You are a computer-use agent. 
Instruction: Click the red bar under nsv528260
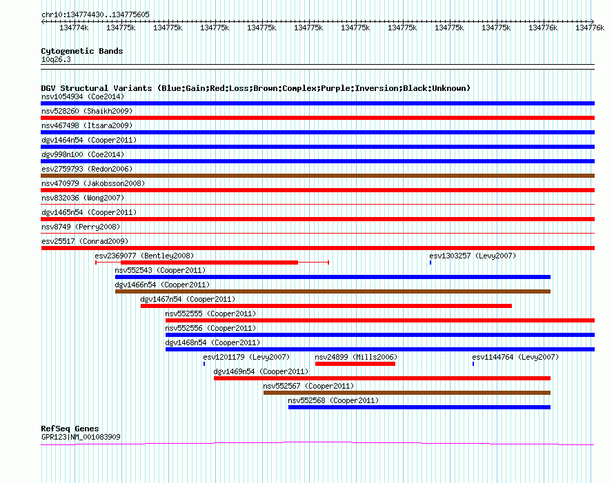click(x=317, y=118)
